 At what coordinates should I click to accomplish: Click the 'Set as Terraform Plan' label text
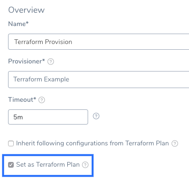point(48,164)
